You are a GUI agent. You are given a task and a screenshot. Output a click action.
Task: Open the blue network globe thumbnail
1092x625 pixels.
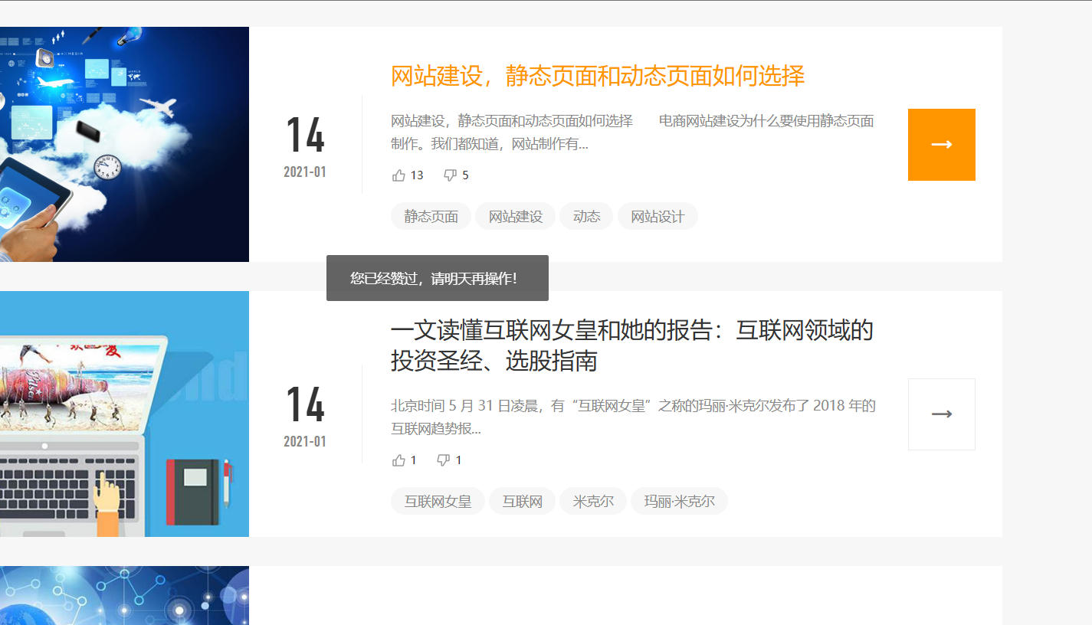tap(124, 595)
